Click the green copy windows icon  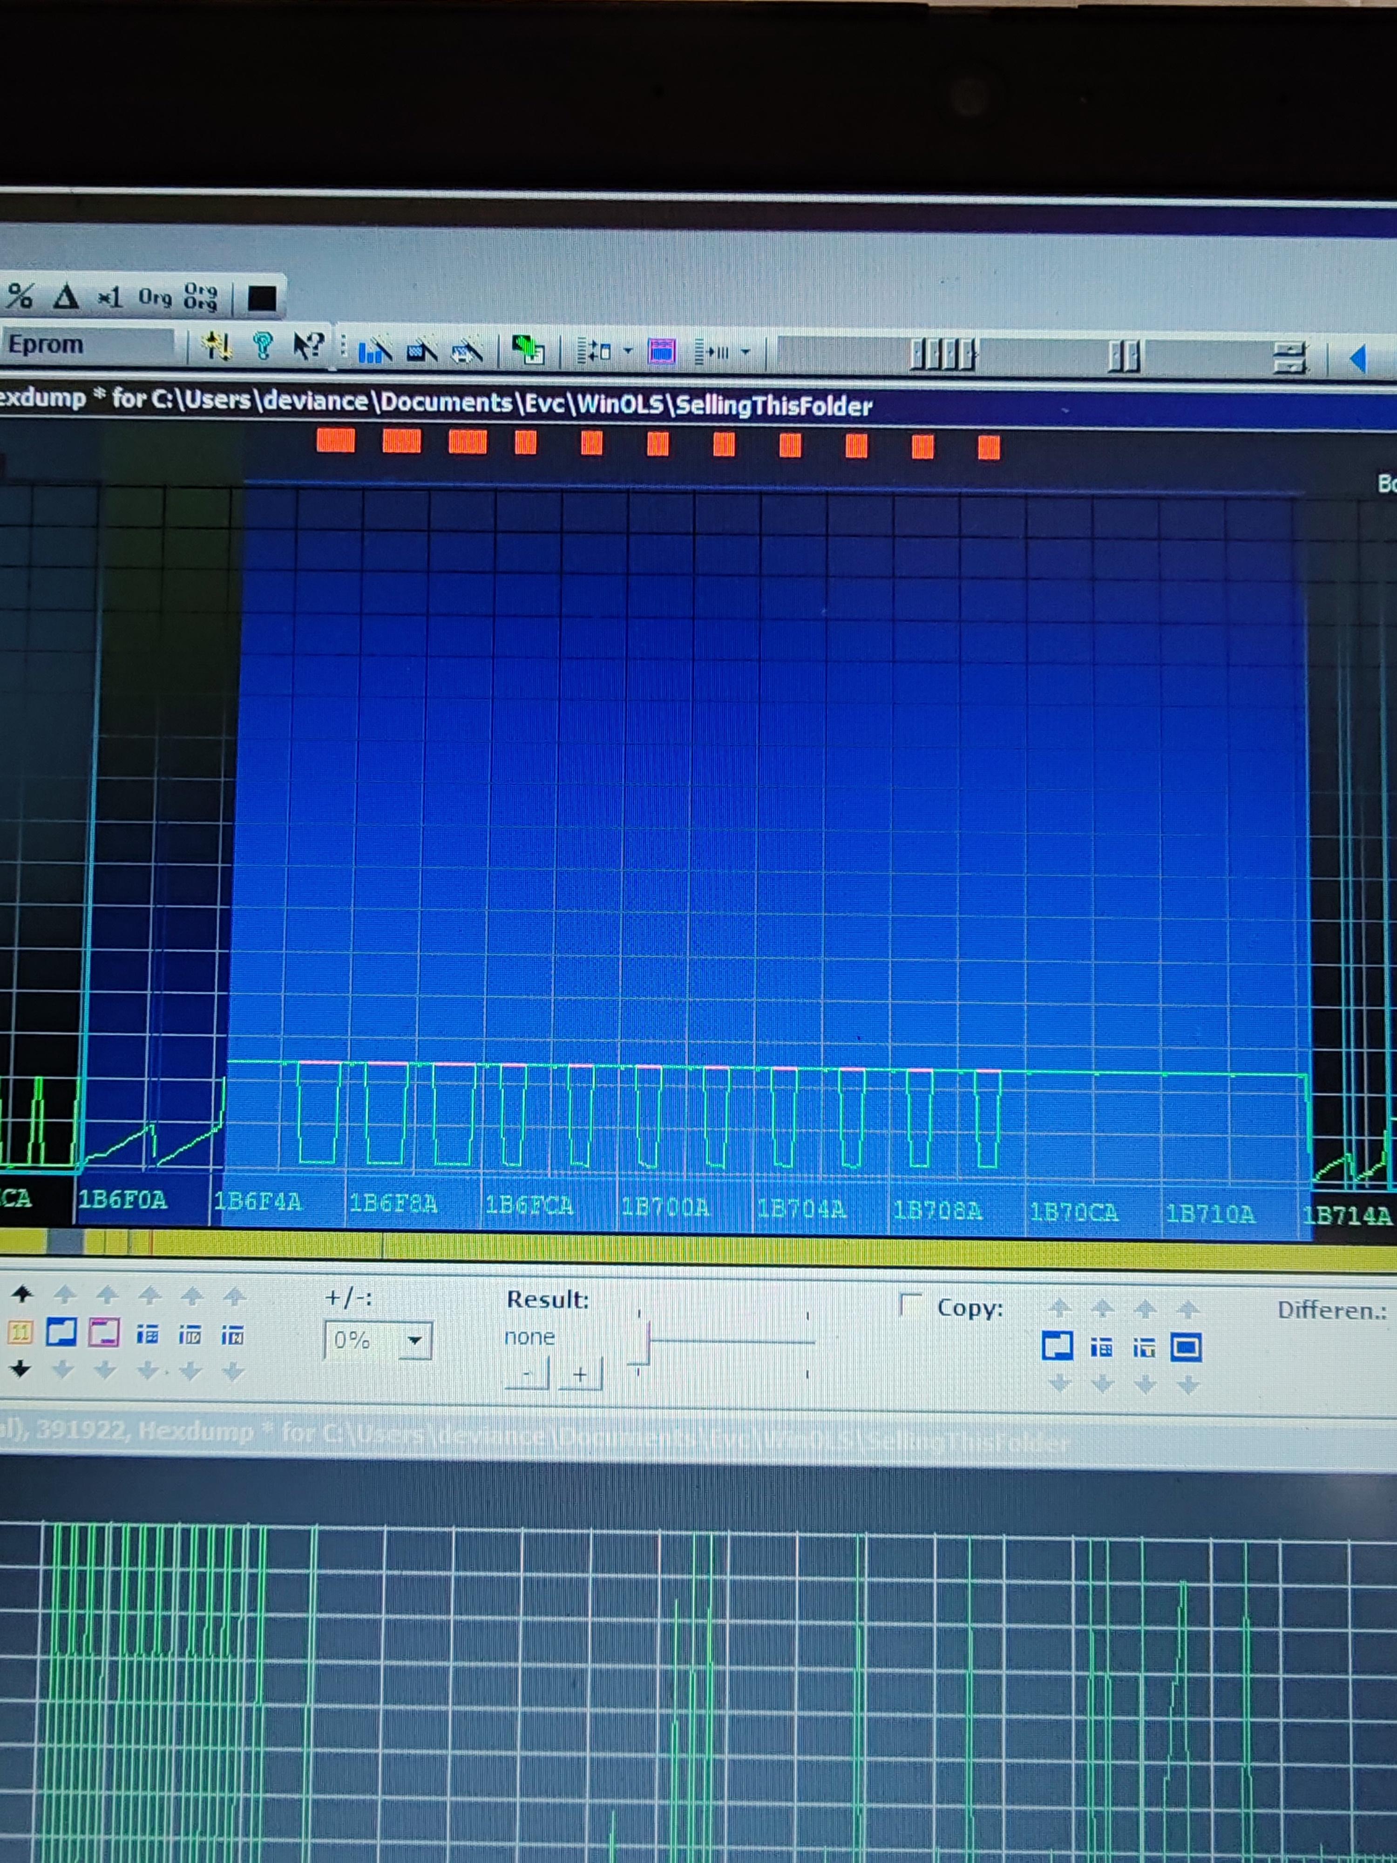pyautogui.click(x=529, y=350)
